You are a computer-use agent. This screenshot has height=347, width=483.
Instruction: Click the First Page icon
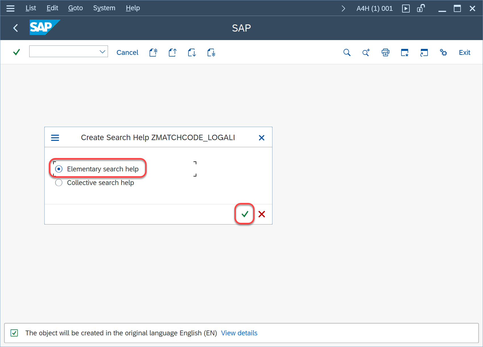tap(153, 53)
